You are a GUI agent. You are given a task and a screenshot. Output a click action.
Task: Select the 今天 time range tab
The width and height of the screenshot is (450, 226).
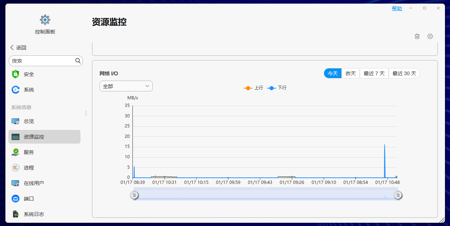click(332, 73)
